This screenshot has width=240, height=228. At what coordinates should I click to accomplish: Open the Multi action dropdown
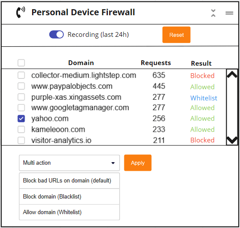click(69, 163)
